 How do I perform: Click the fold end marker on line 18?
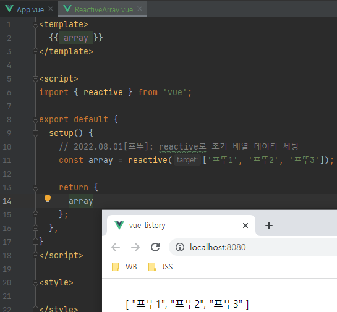pos(35,255)
